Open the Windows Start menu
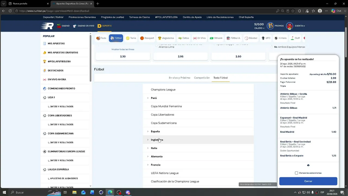This screenshot has height=196, width=348. [4, 192]
